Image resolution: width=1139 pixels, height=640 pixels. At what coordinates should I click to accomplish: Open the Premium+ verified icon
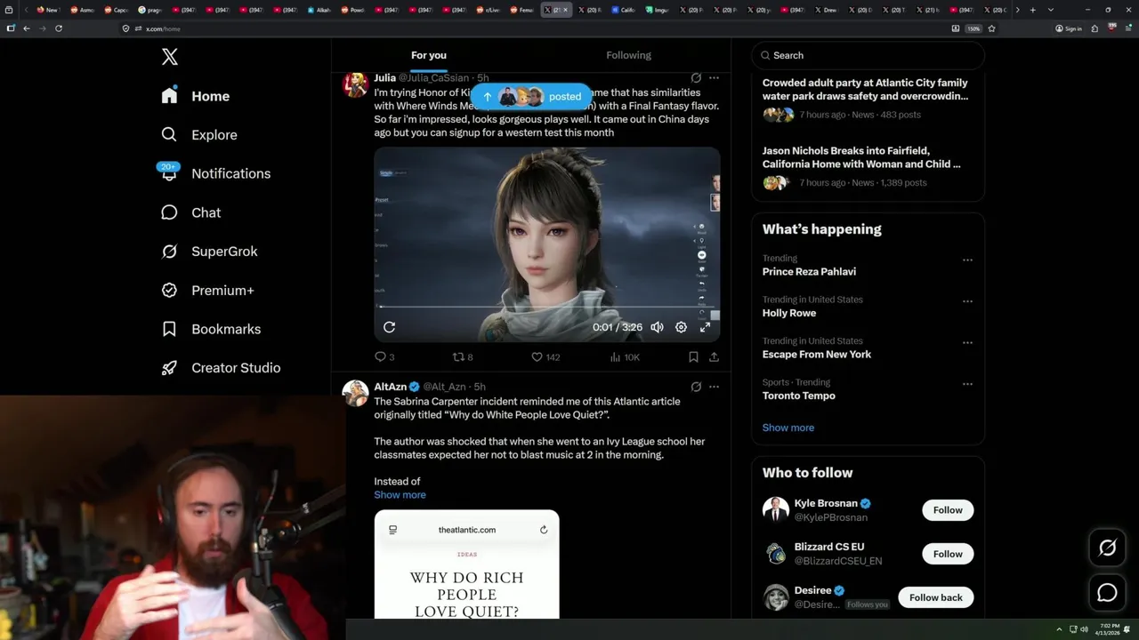point(169,290)
